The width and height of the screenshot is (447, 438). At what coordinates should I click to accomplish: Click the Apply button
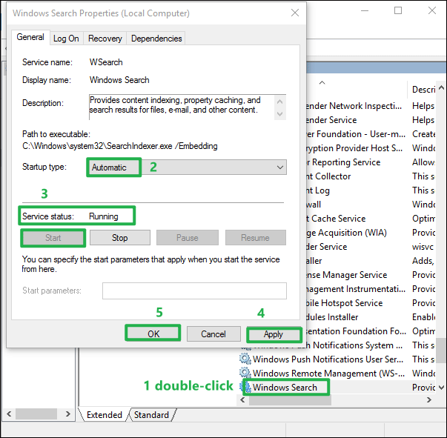[x=274, y=334]
